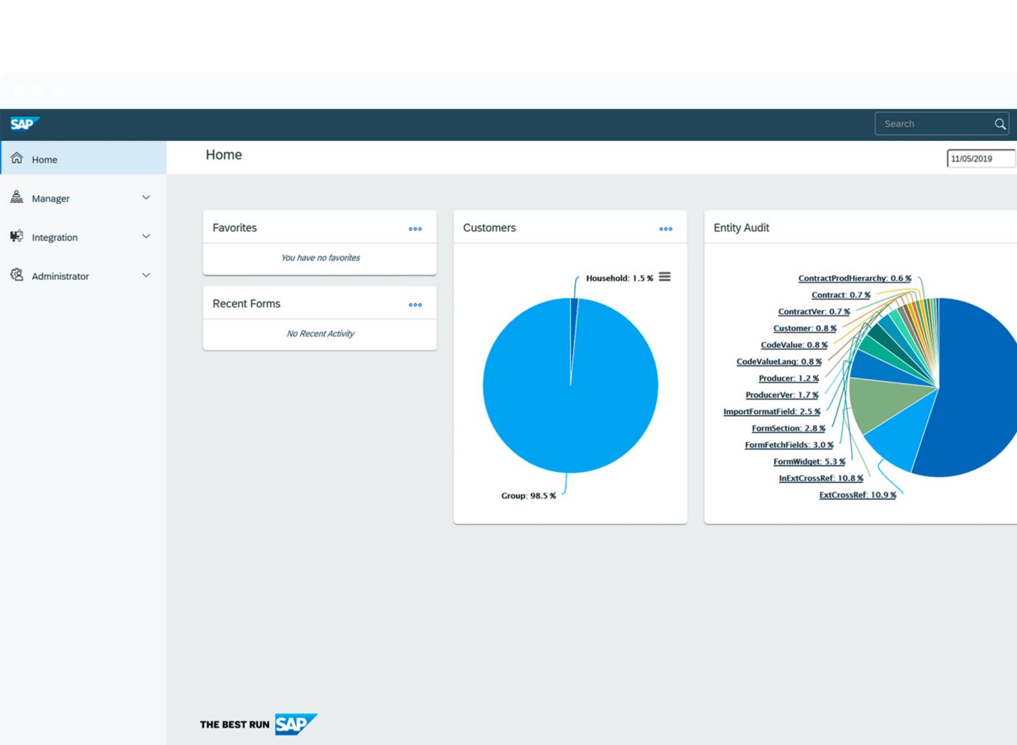Click the search magnifier icon

coord(999,124)
